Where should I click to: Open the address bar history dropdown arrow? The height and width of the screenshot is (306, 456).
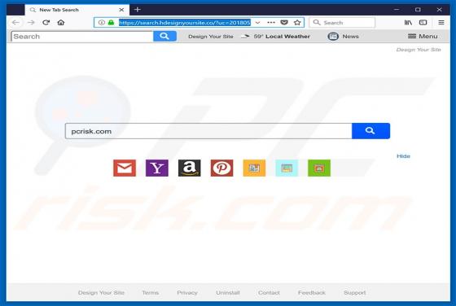[257, 22]
